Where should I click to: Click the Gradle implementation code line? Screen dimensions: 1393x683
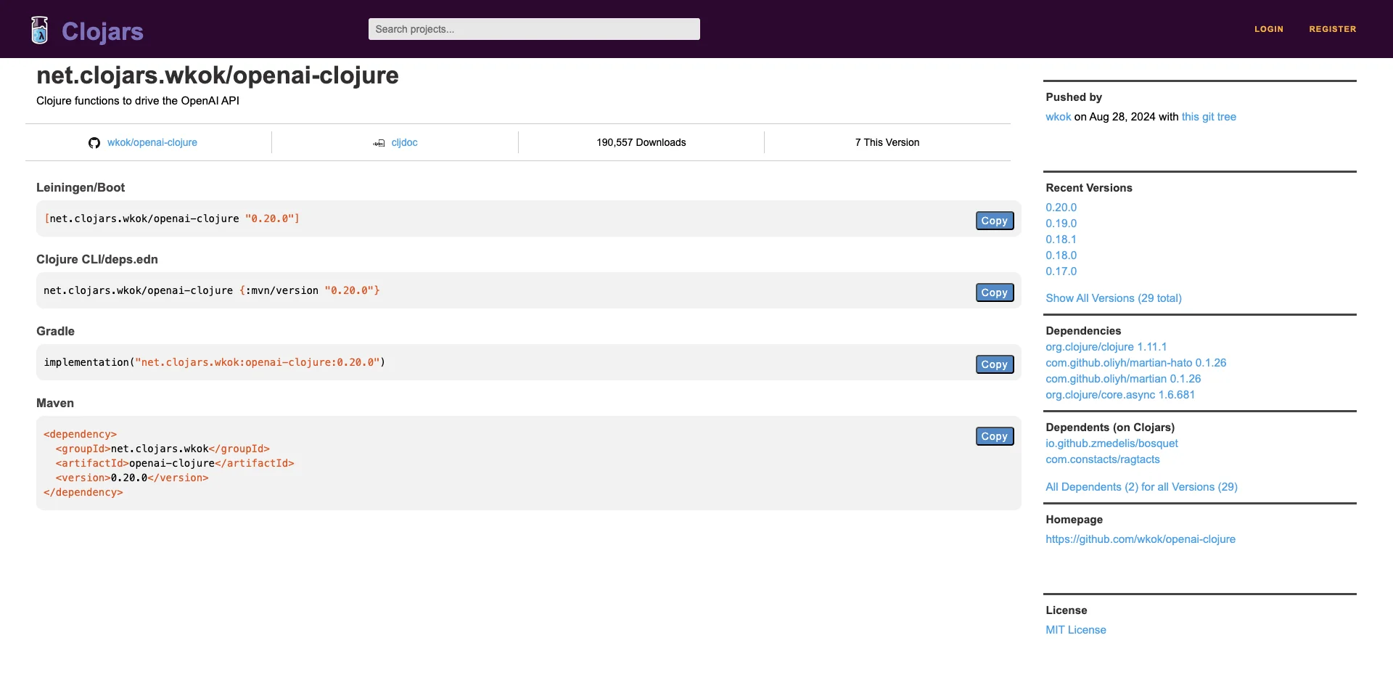click(x=215, y=362)
